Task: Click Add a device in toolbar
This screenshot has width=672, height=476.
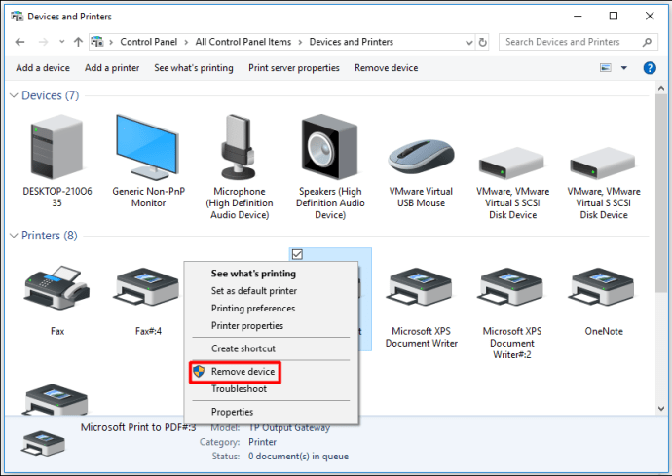Action: (x=43, y=68)
